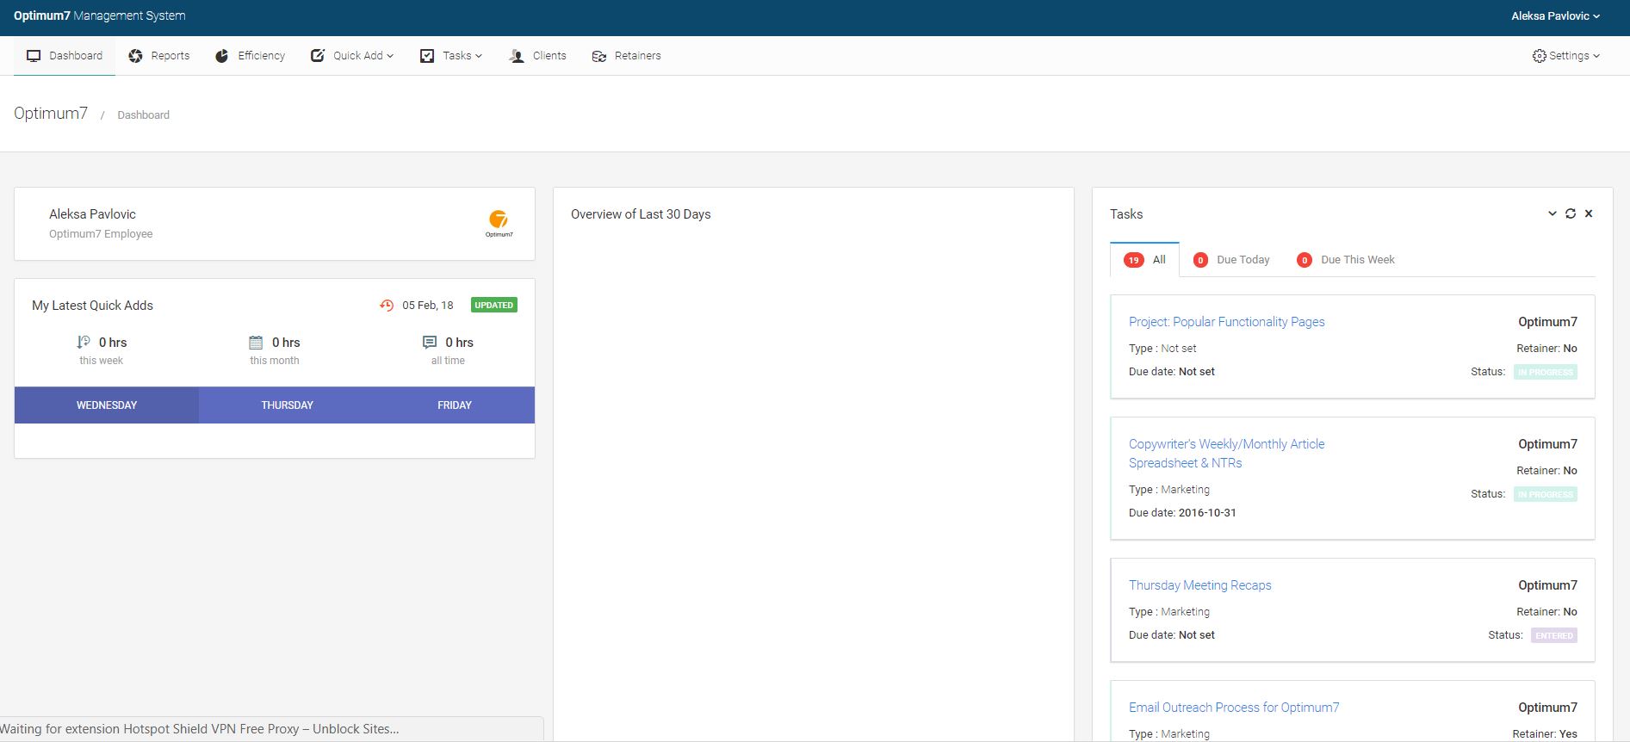
Task: Click the due date 2016-10-31 text
Action: pyautogui.click(x=1207, y=512)
